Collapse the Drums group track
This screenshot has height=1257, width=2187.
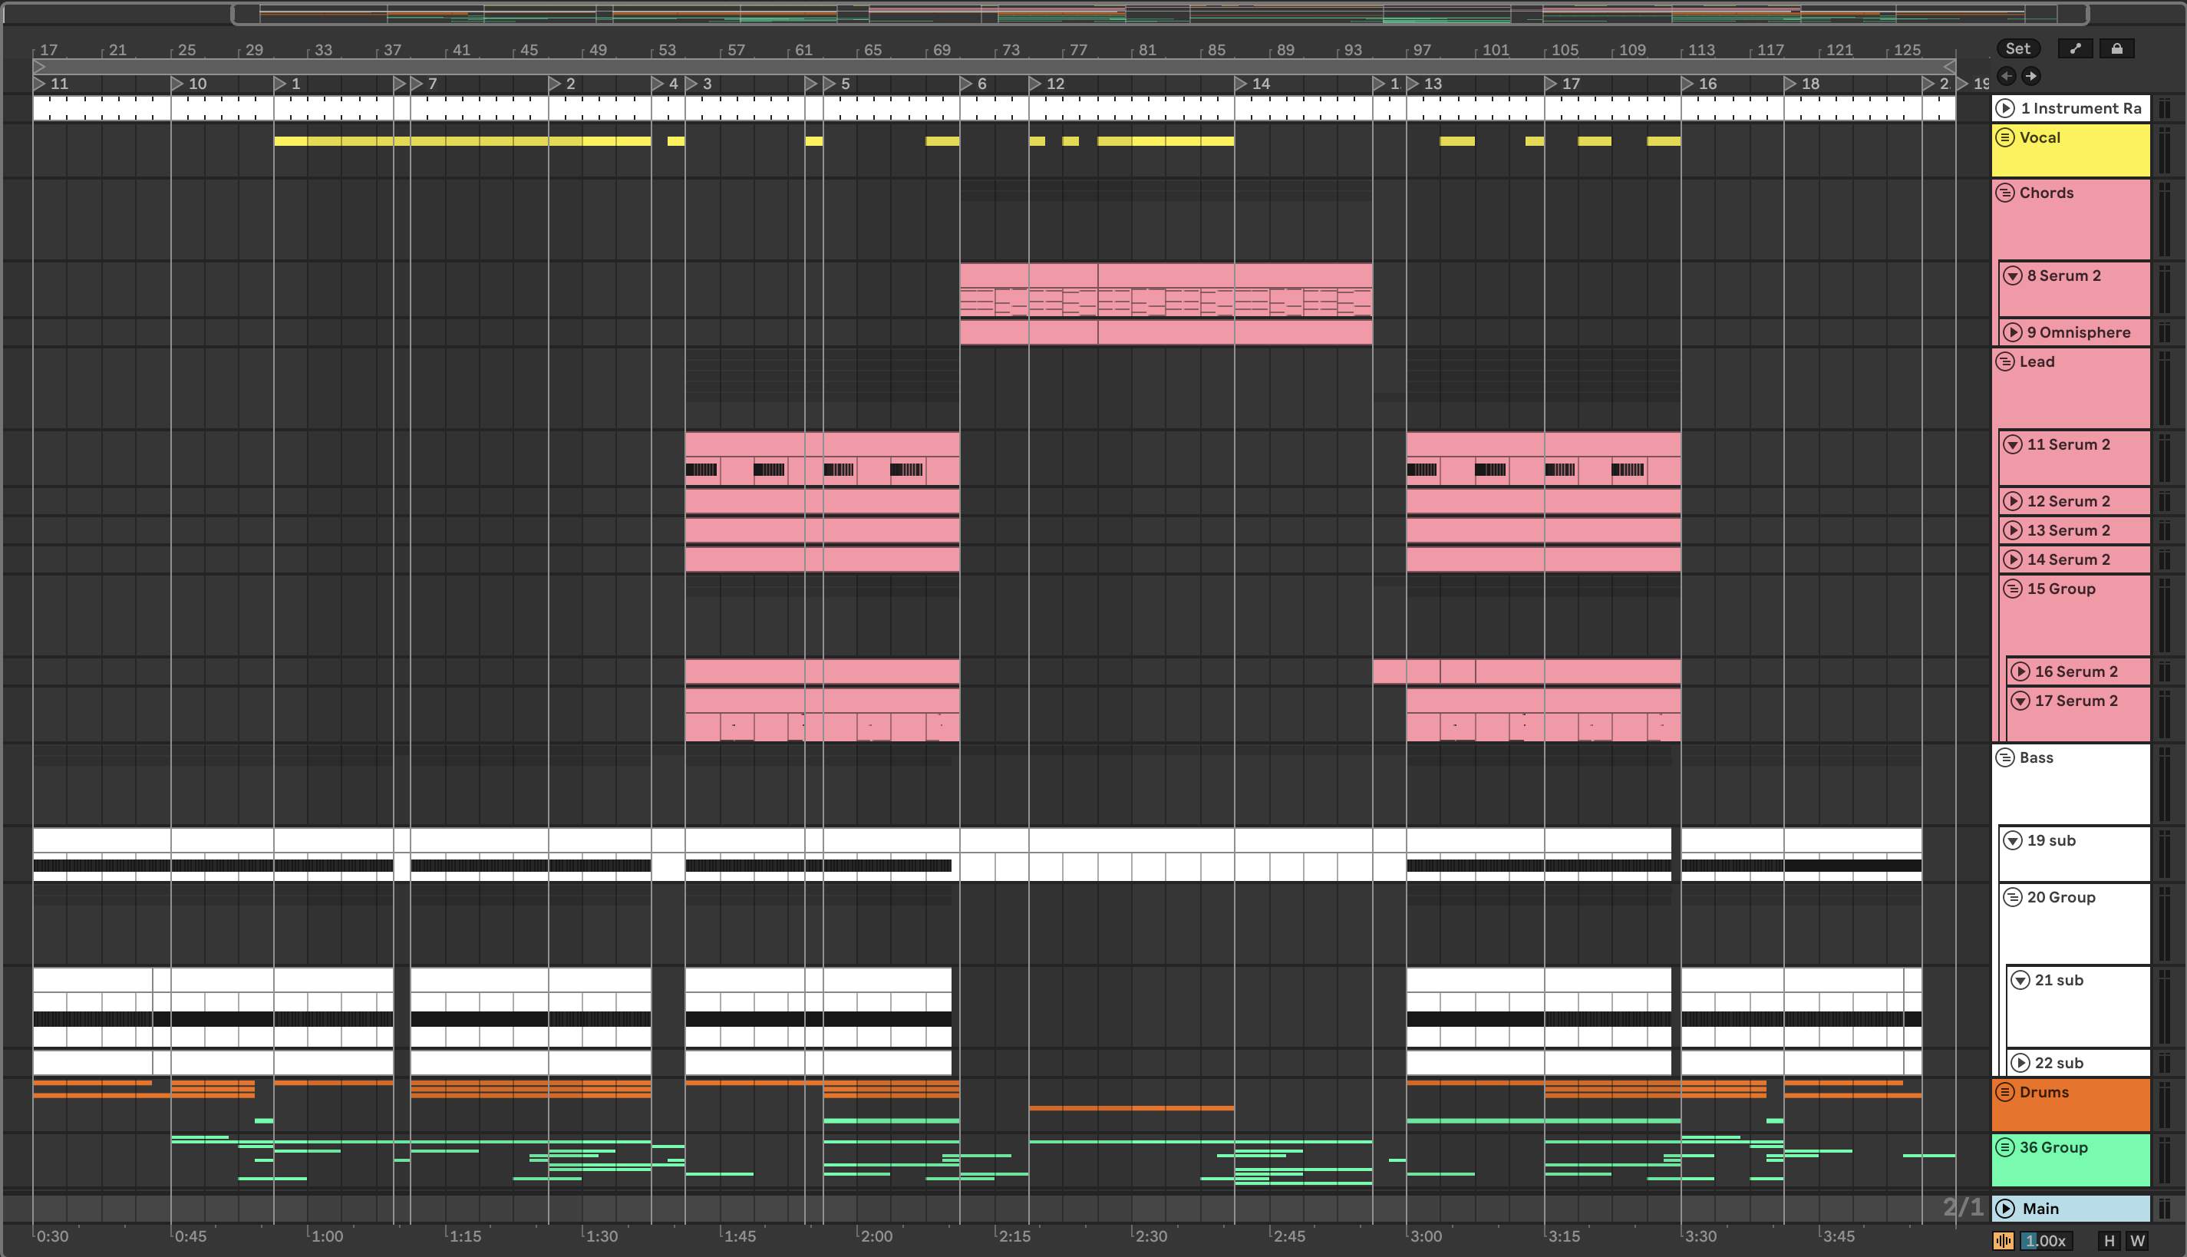tap(2005, 1092)
